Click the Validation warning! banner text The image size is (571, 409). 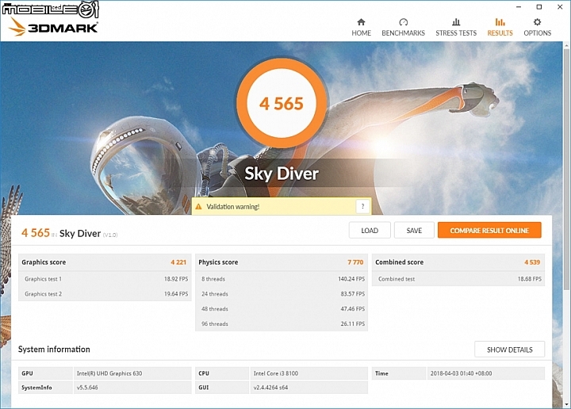coord(233,207)
